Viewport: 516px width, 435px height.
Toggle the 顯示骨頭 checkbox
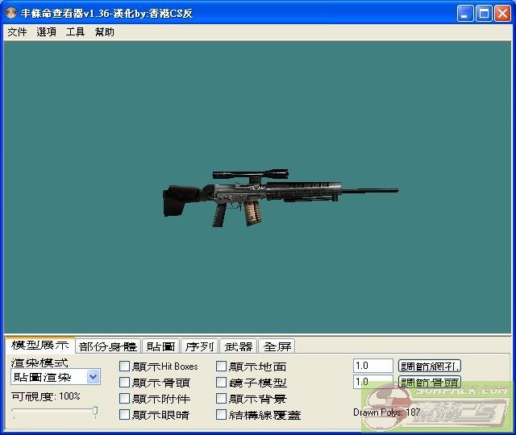[x=125, y=383]
